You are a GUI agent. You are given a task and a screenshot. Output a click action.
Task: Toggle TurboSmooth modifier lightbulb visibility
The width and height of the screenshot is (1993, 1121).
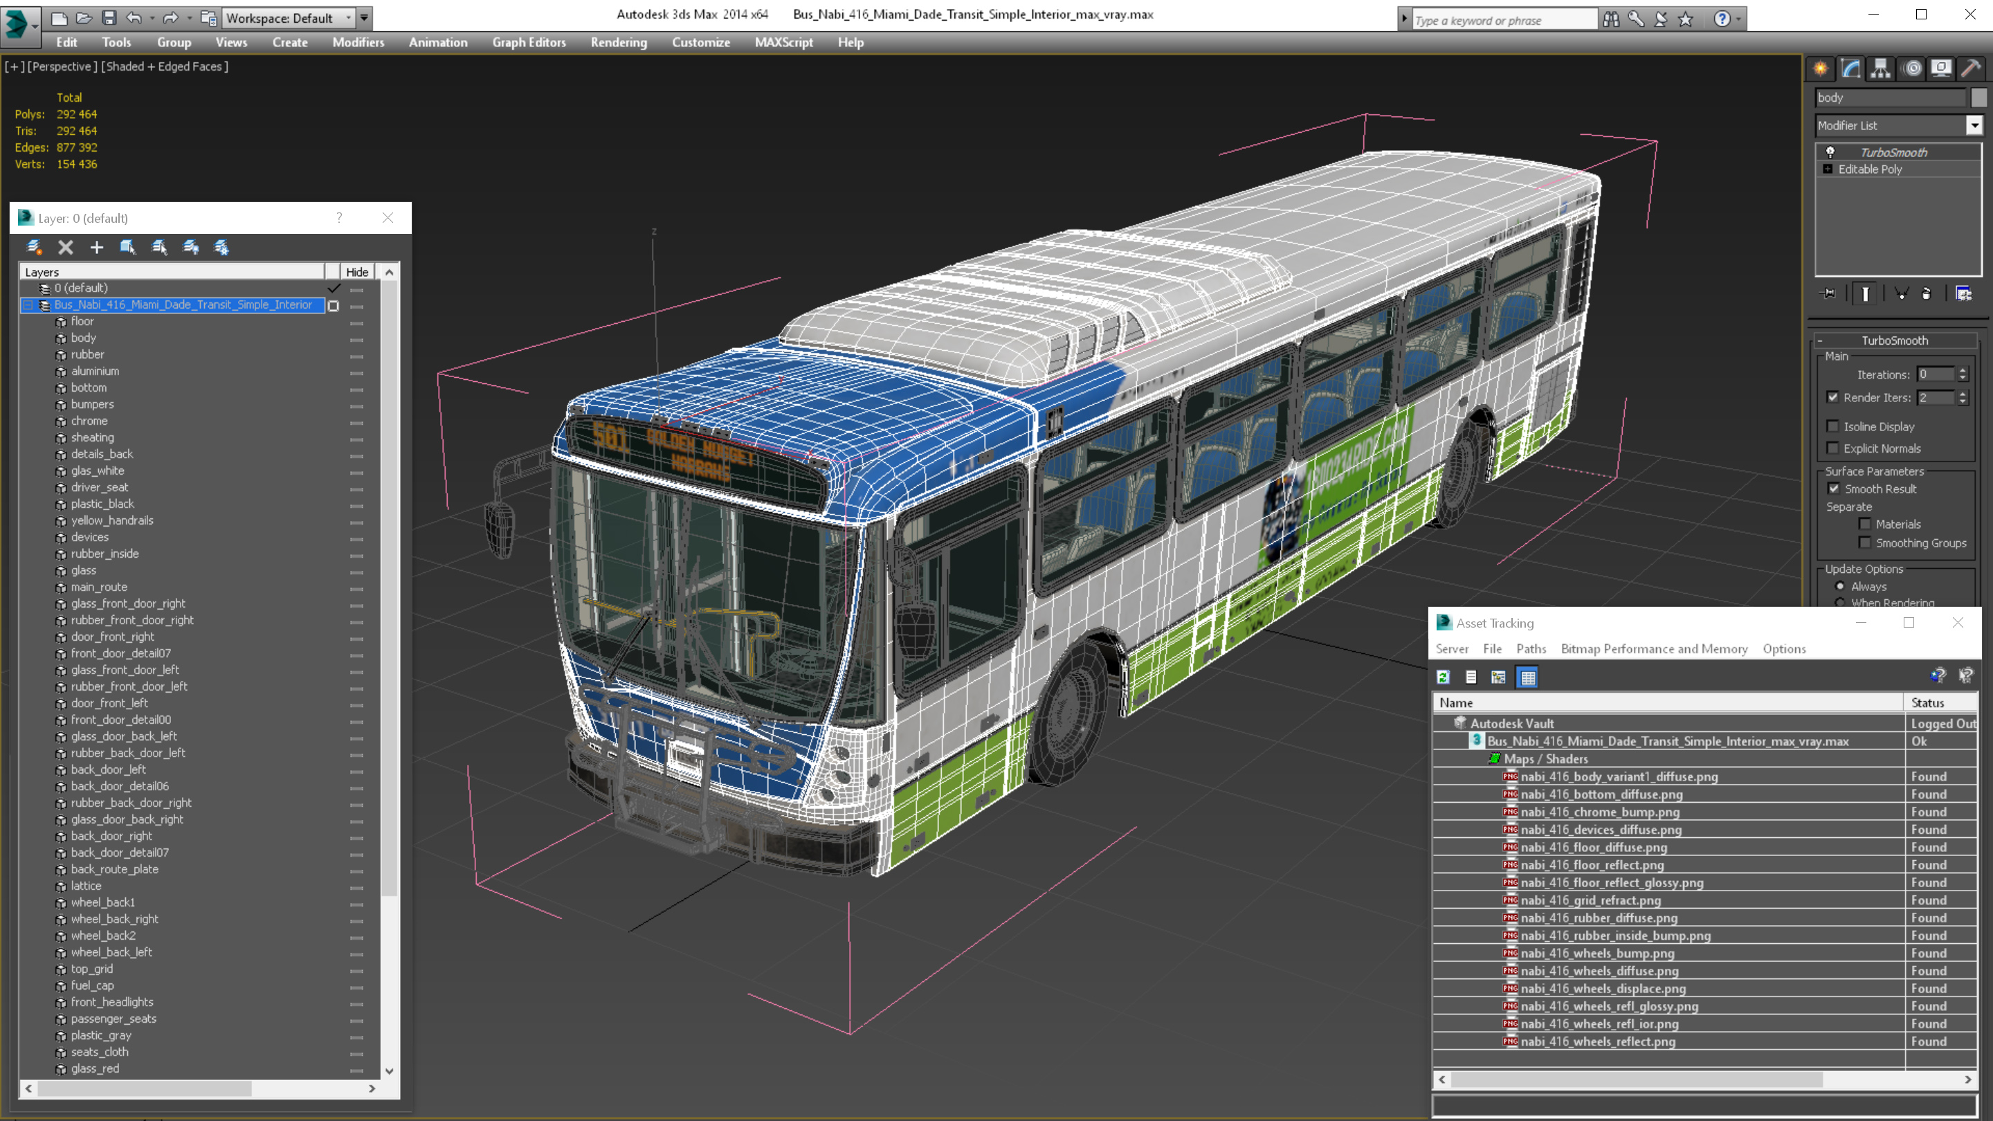1830,152
